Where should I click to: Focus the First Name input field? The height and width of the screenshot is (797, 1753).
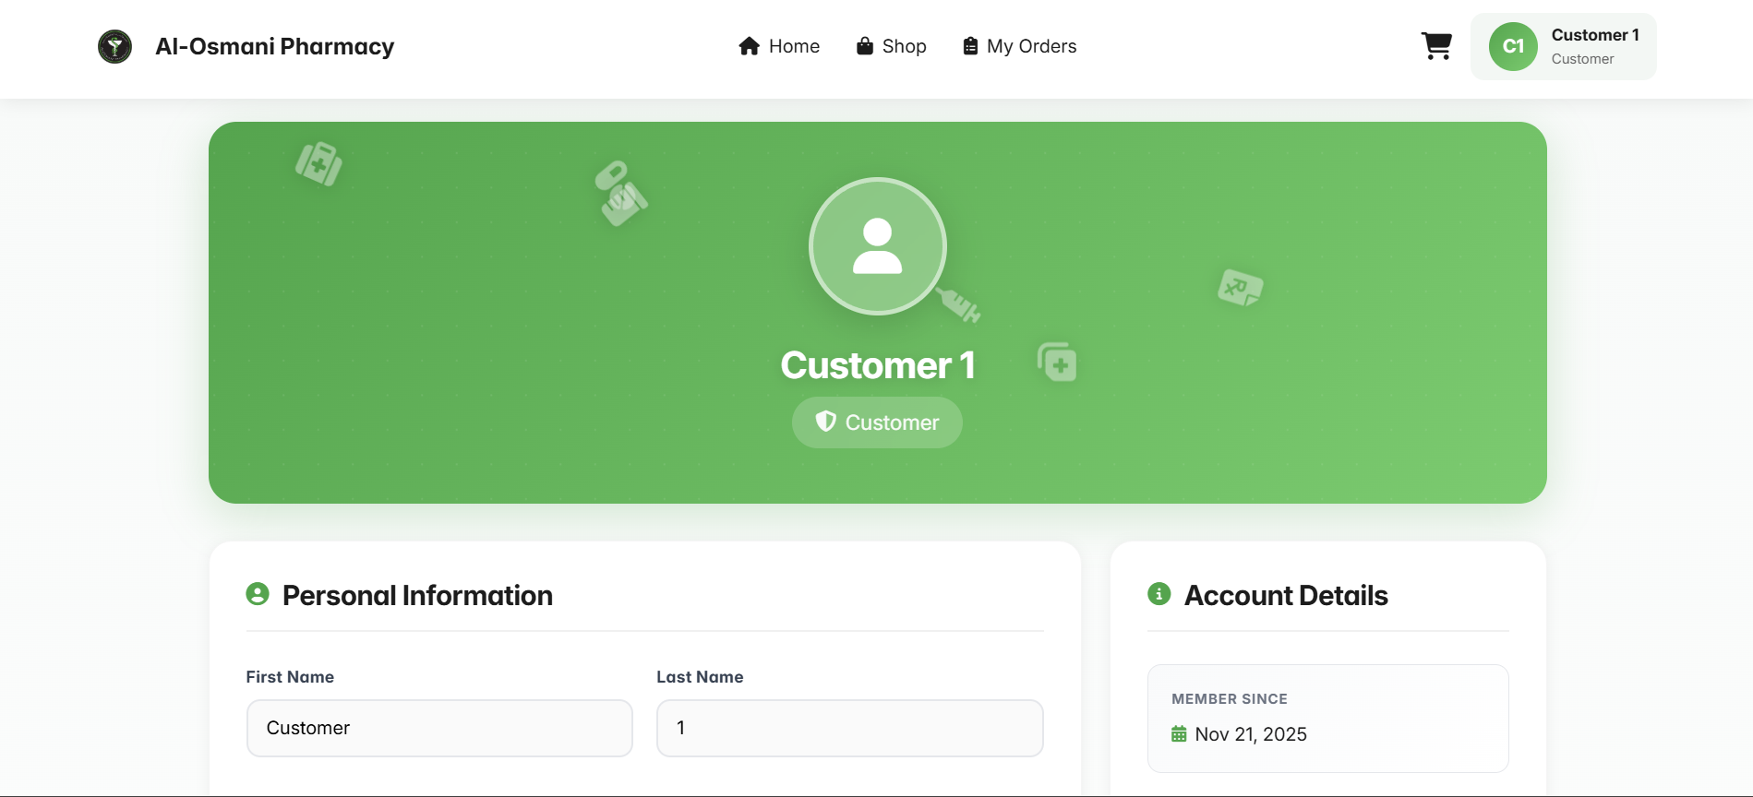tap(439, 728)
